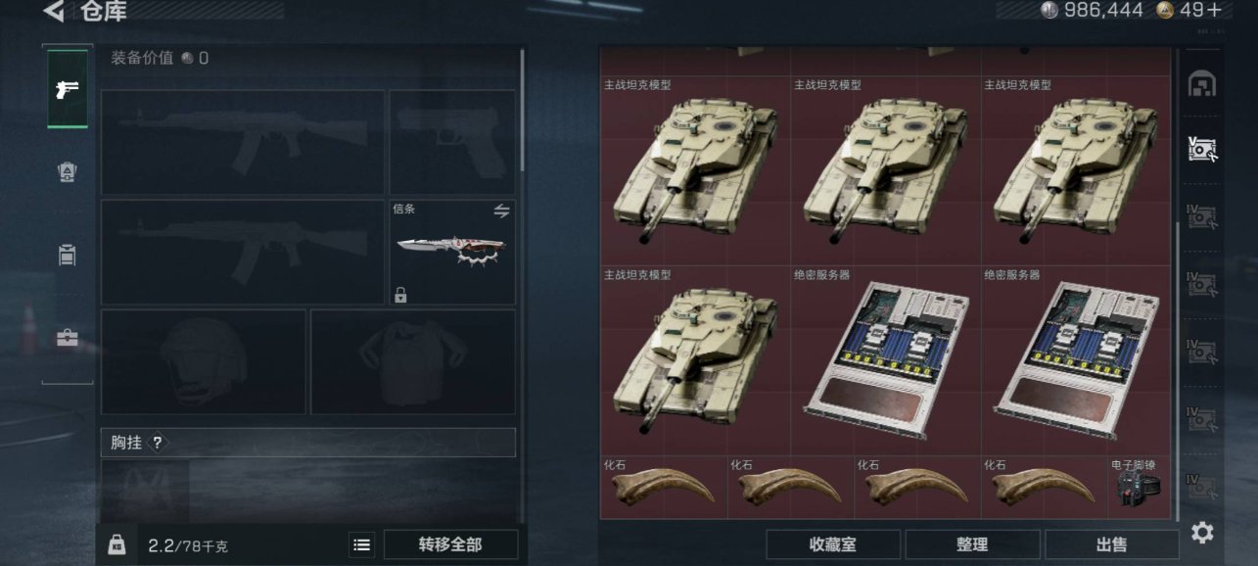The height and width of the screenshot is (566, 1258).
Task: Click the 出售 sell button
Action: (1112, 544)
